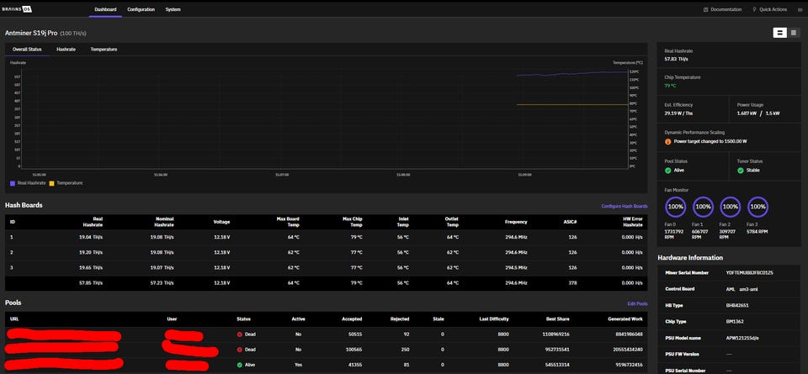Click the Miner Serial Number value
The image size is (808, 374).
(749, 272)
